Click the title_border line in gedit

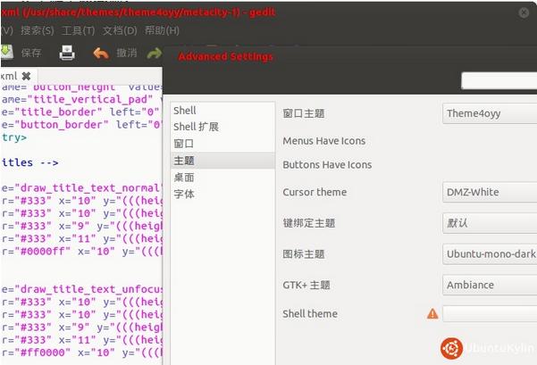(81, 112)
